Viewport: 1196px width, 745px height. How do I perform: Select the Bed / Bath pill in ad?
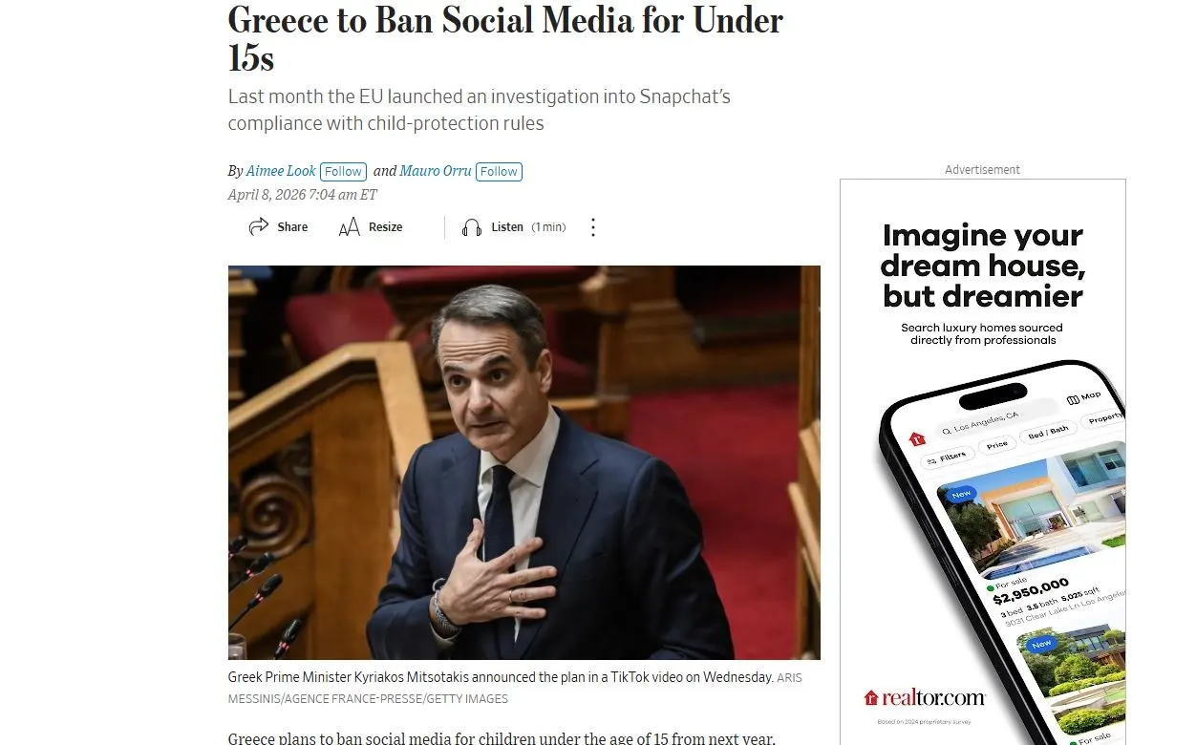(1048, 433)
